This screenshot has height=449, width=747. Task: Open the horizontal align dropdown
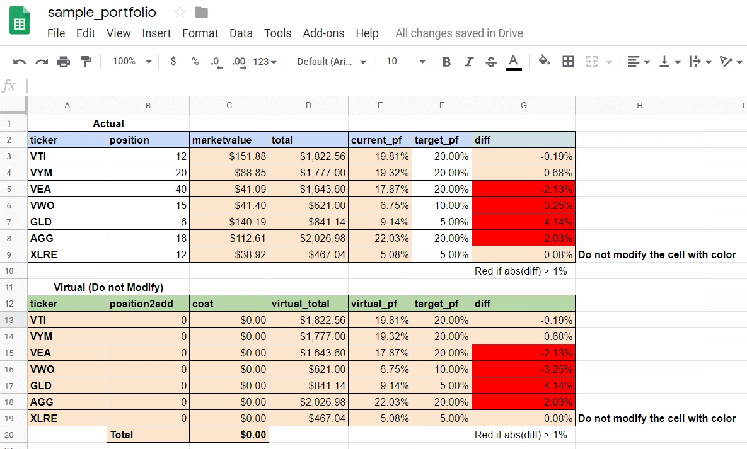tap(639, 62)
